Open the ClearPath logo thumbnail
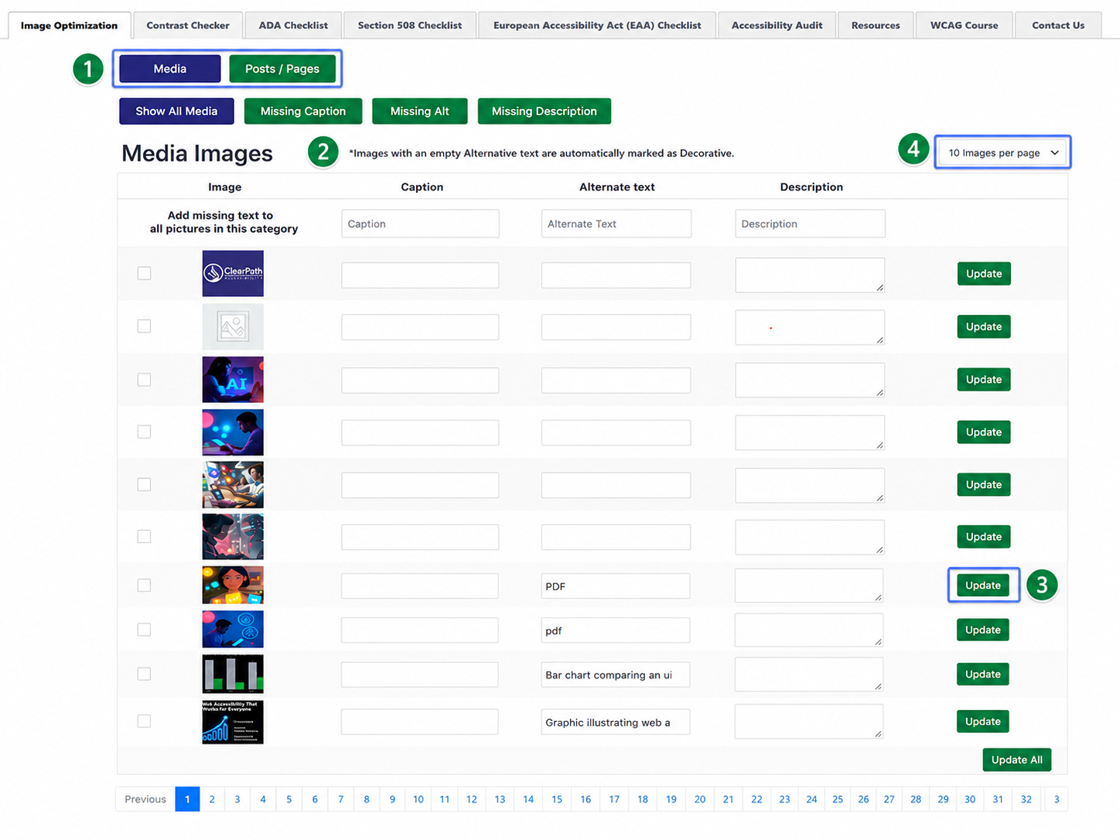This screenshot has height=840, width=1120. point(233,273)
